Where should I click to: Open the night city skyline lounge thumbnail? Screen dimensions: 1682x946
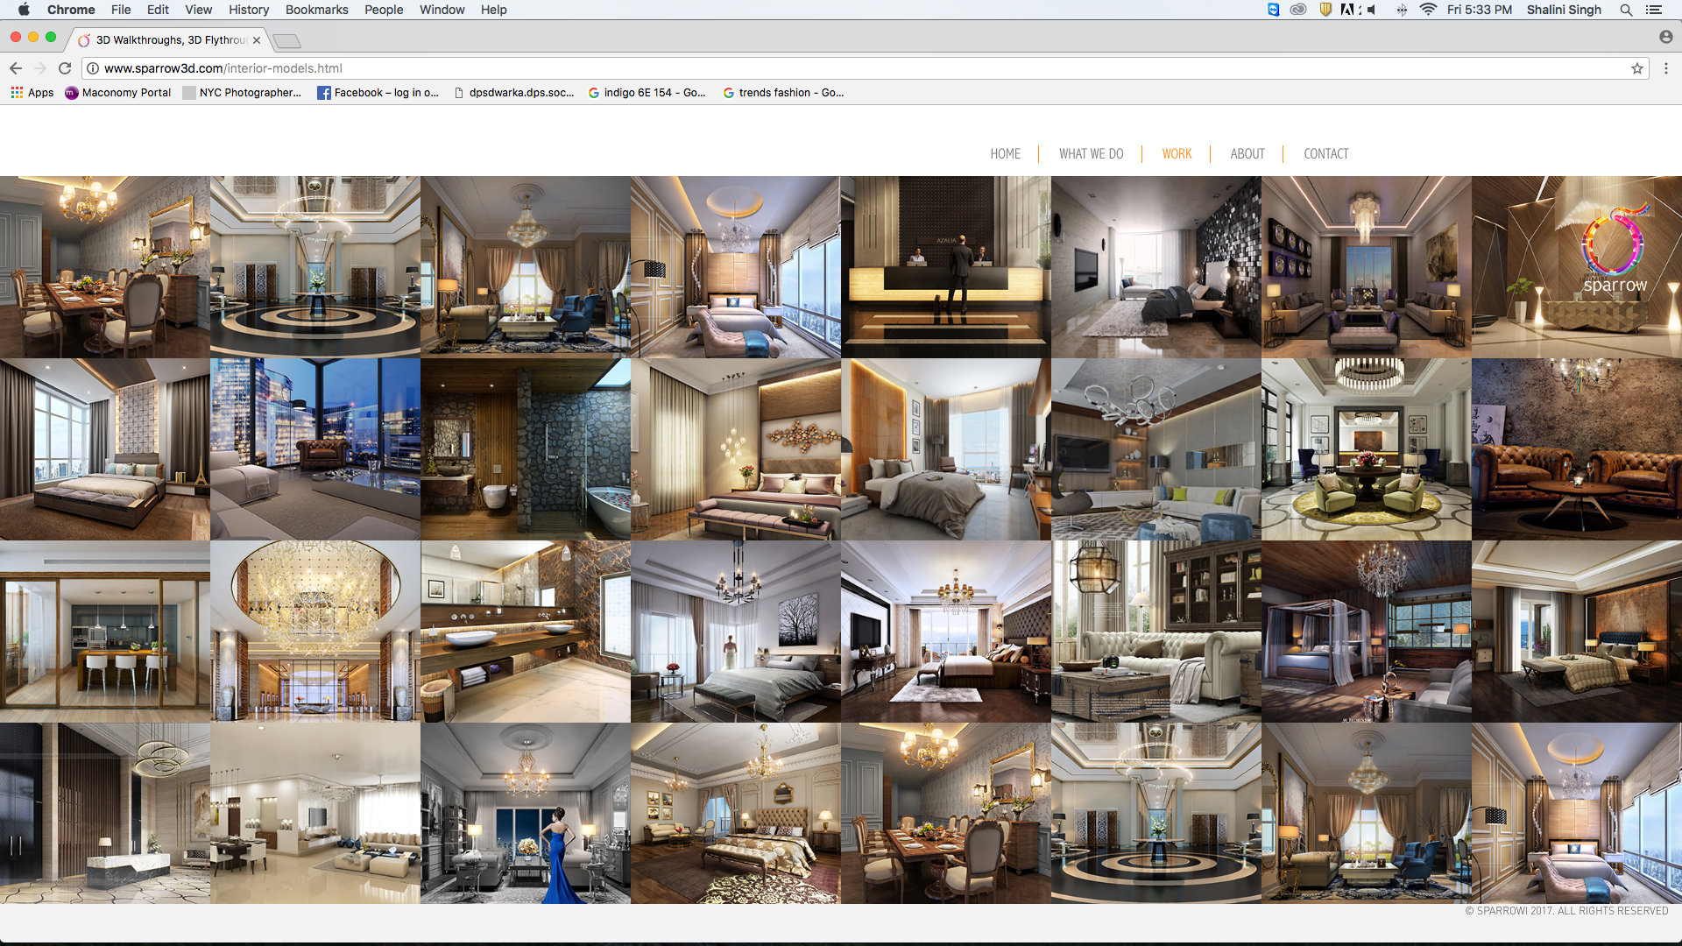click(315, 448)
